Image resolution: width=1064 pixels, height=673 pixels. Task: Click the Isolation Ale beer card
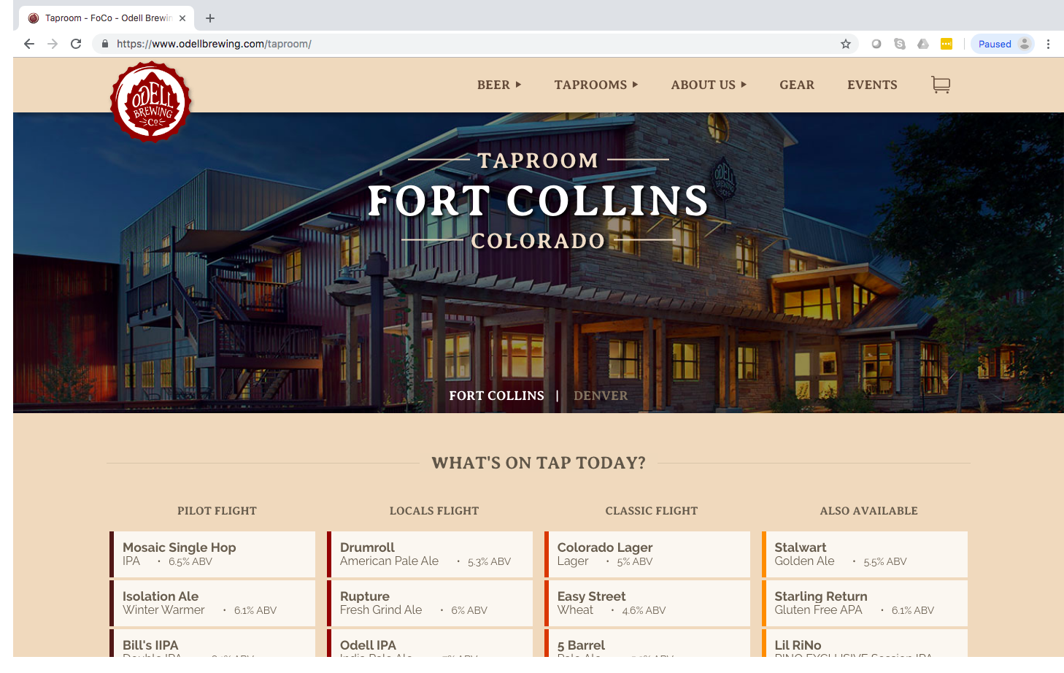[x=212, y=603]
